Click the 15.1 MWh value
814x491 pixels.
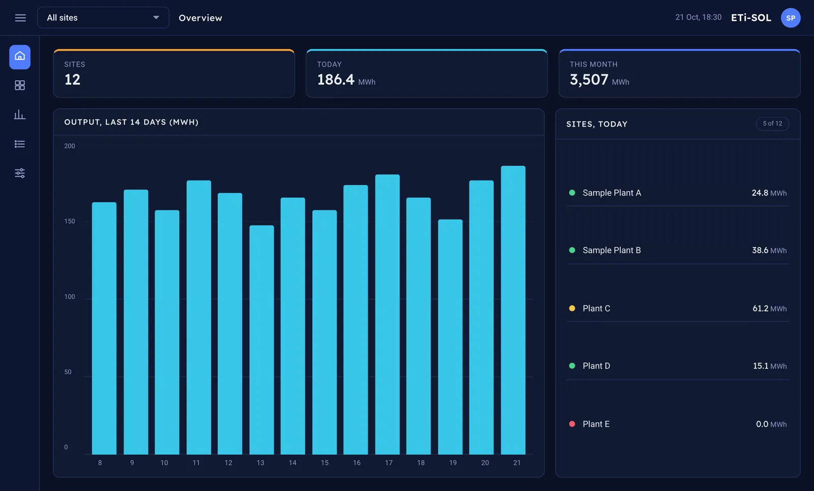point(770,366)
